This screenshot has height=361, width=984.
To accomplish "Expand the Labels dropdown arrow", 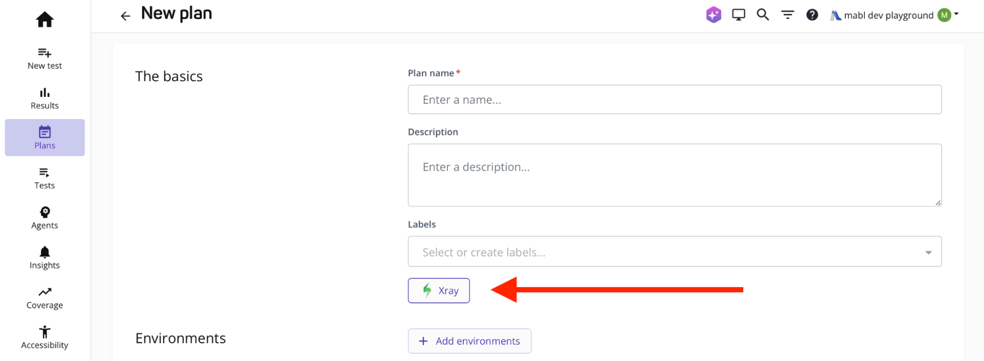I will click(x=928, y=252).
